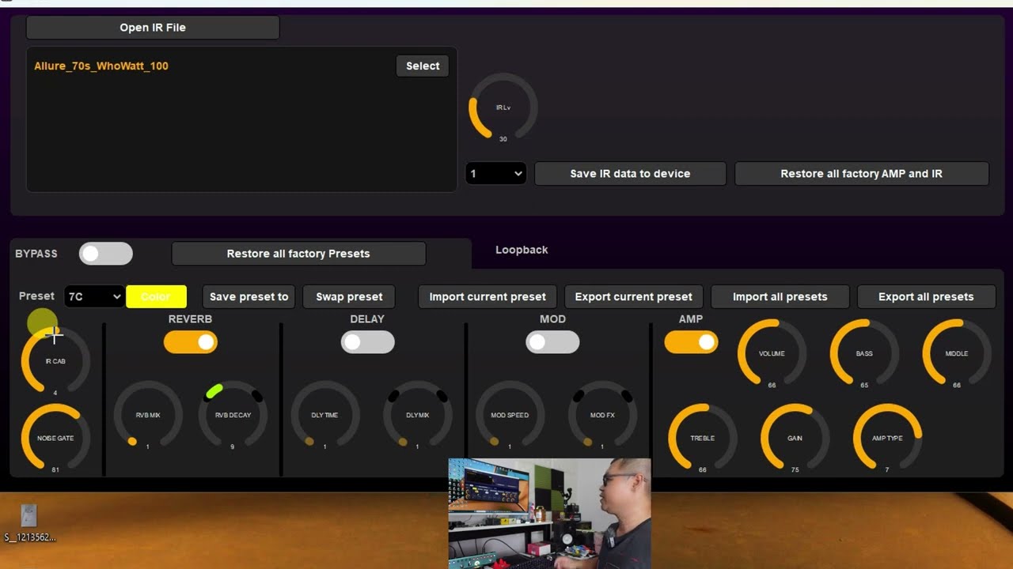Click the webcam video thumbnail overlay
The width and height of the screenshot is (1013, 569).
(550, 514)
